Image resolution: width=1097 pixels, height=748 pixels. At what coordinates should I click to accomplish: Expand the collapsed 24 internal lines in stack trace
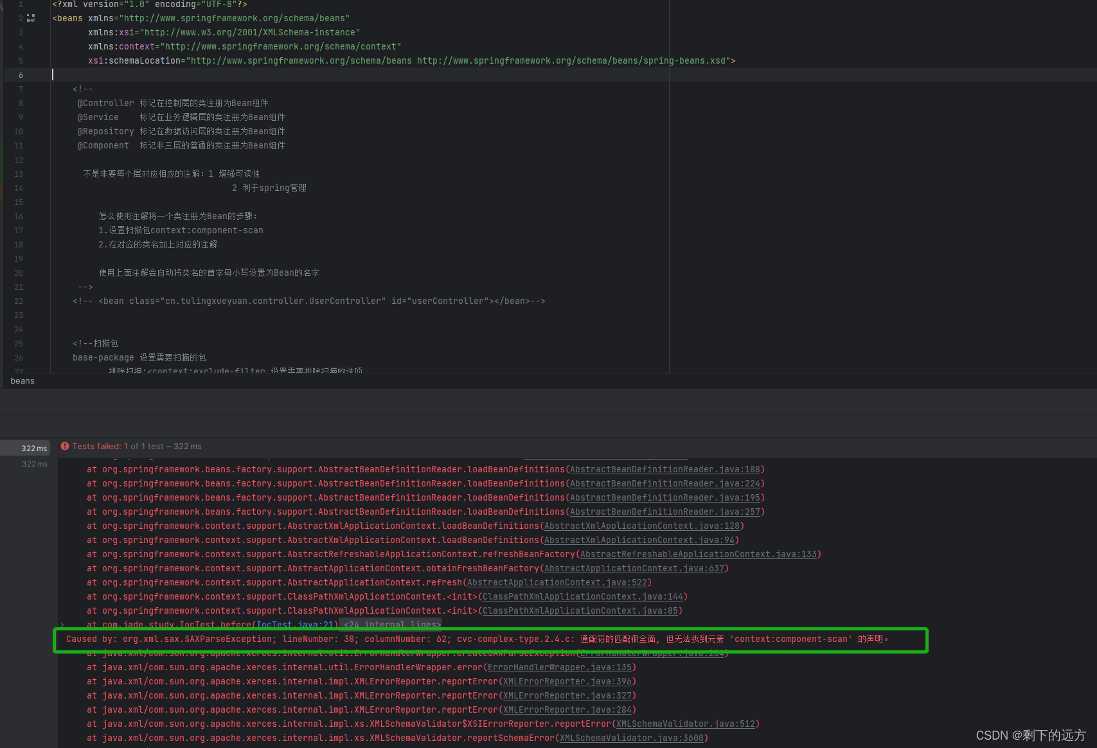(x=391, y=625)
